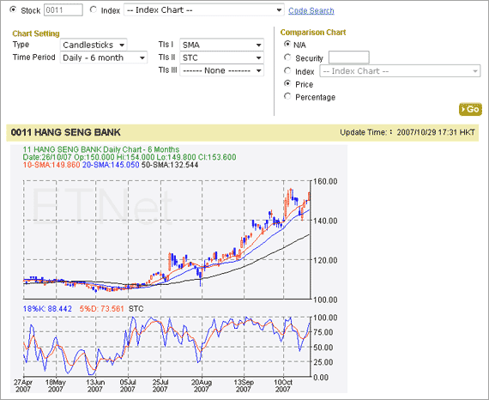Click the Security code input field

349,58
